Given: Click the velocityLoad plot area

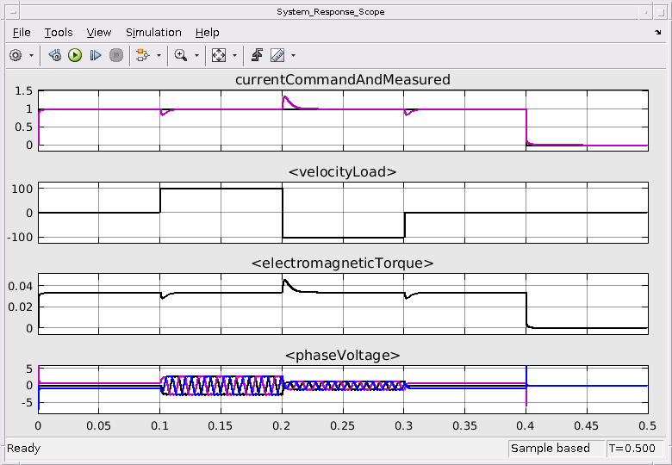Looking at the screenshot, I should pos(343,213).
